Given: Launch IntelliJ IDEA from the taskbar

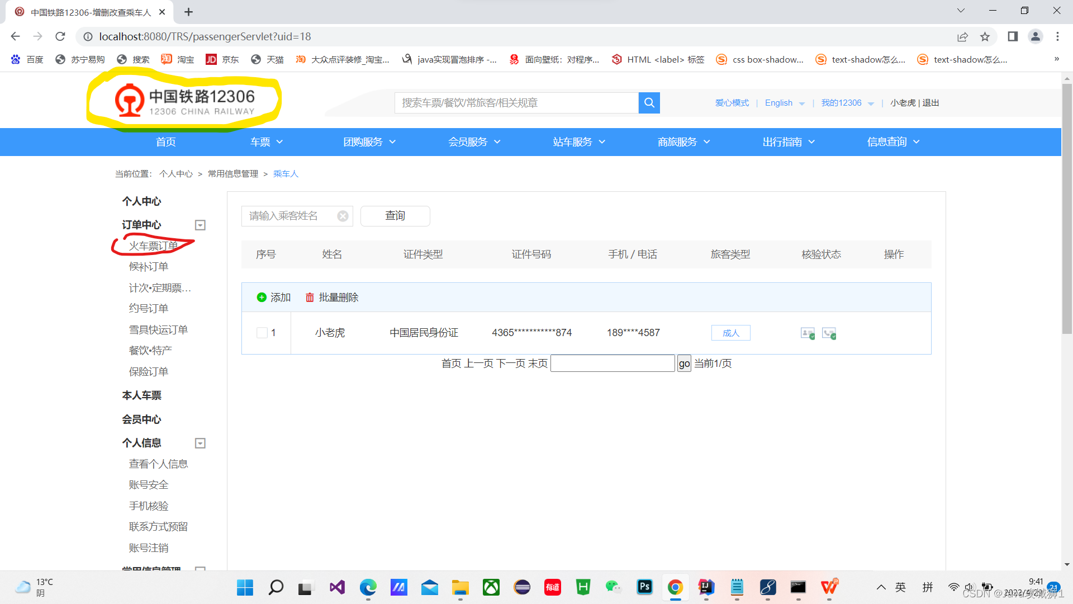Looking at the screenshot, I should pyautogui.click(x=706, y=588).
